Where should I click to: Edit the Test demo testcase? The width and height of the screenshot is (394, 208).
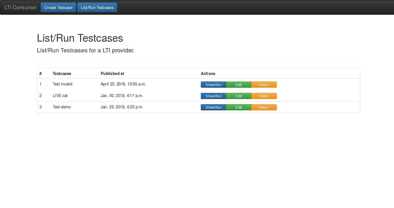point(239,107)
